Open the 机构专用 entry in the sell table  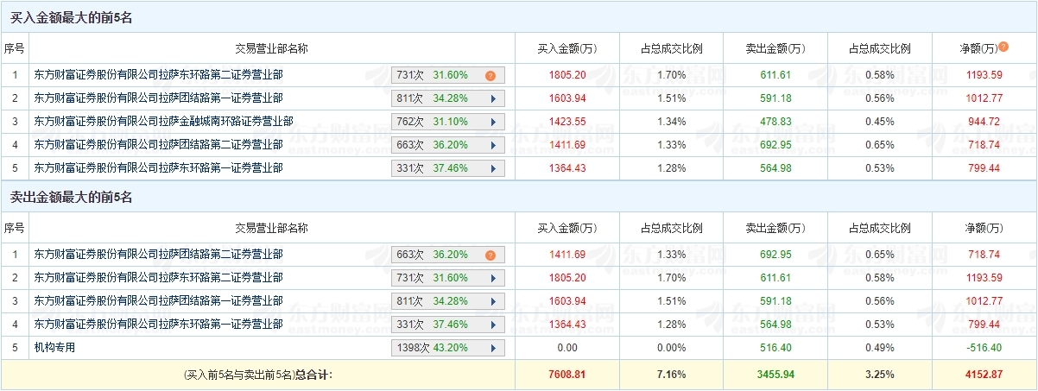click(55, 348)
